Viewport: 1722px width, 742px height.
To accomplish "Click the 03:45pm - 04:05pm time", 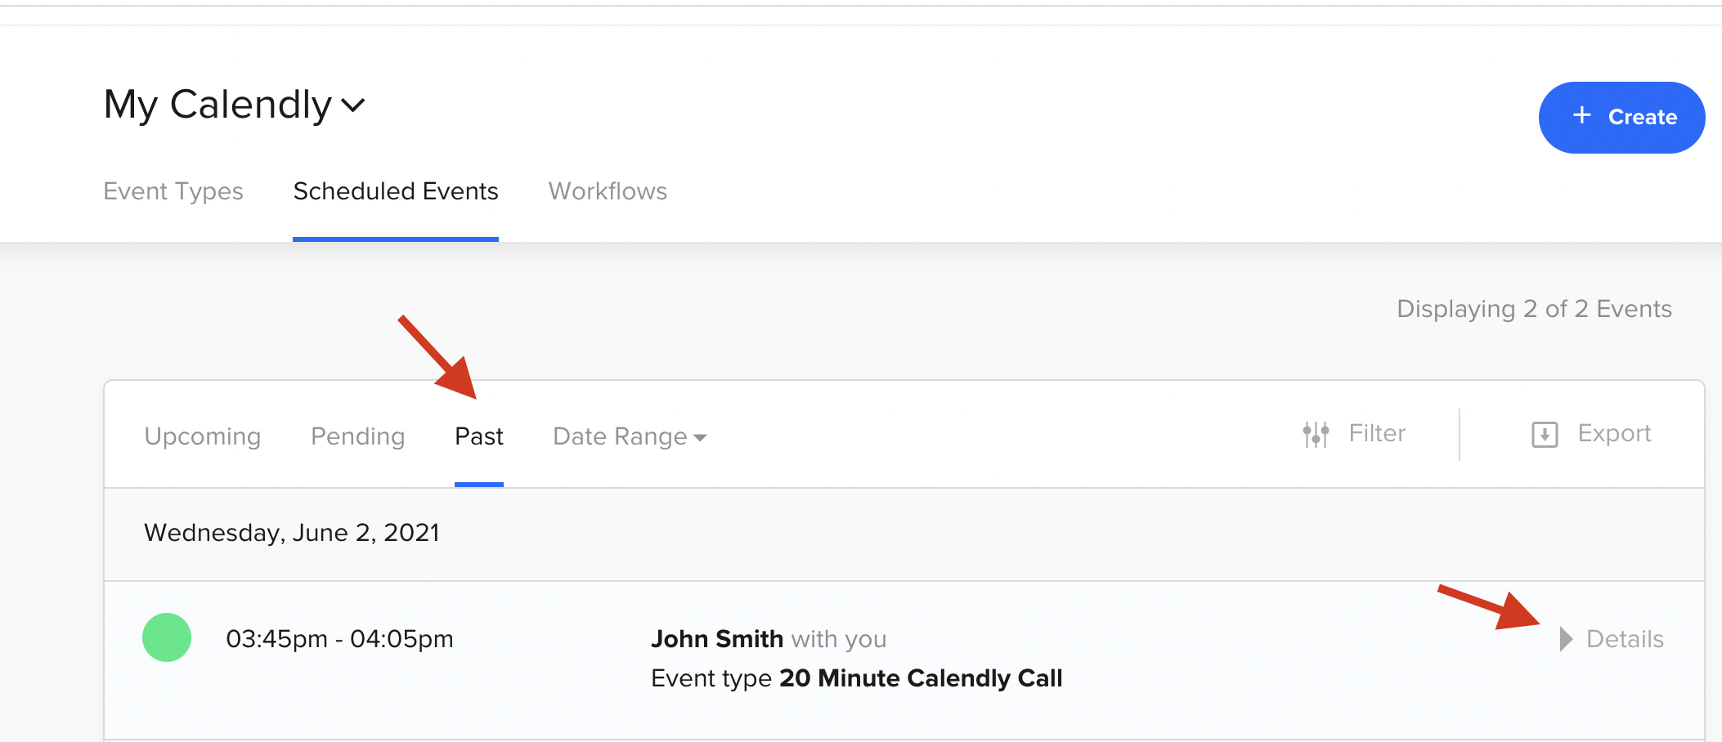I will tap(339, 638).
